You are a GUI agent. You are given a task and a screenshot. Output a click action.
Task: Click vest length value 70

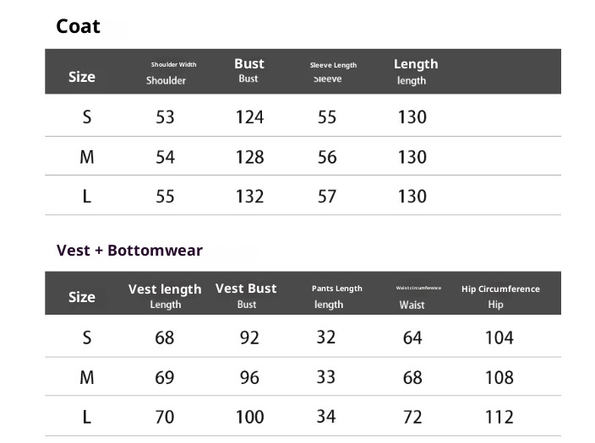[x=165, y=417]
